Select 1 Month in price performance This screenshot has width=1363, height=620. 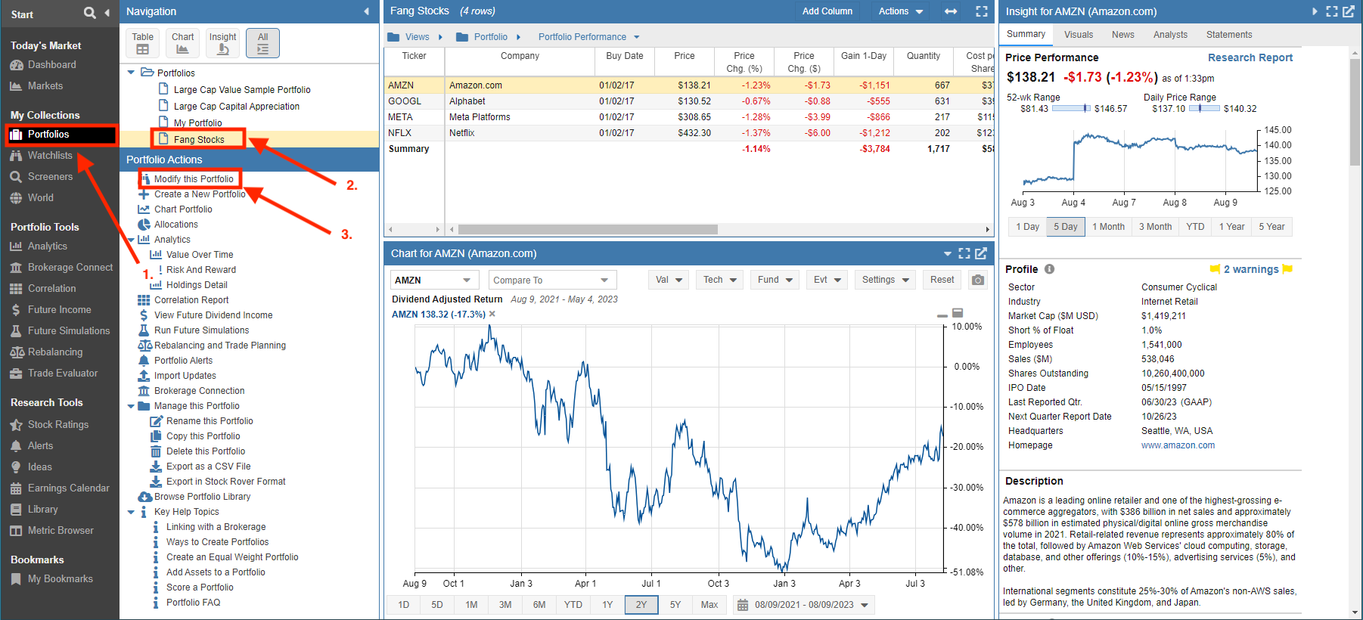[1108, 227]
